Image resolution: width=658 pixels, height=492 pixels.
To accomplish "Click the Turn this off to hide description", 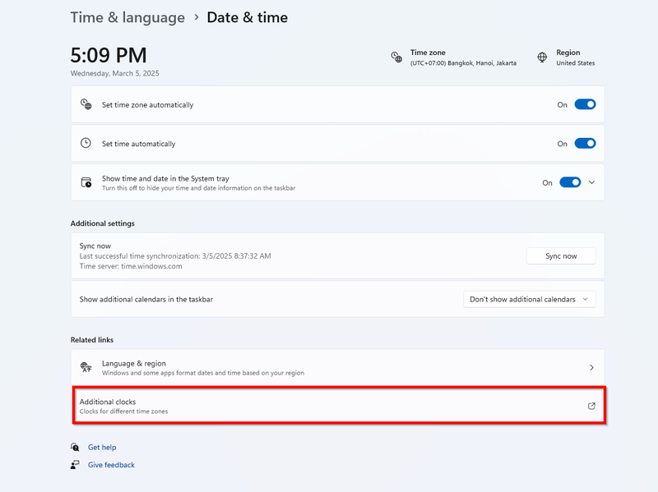I will coord(198,188).
